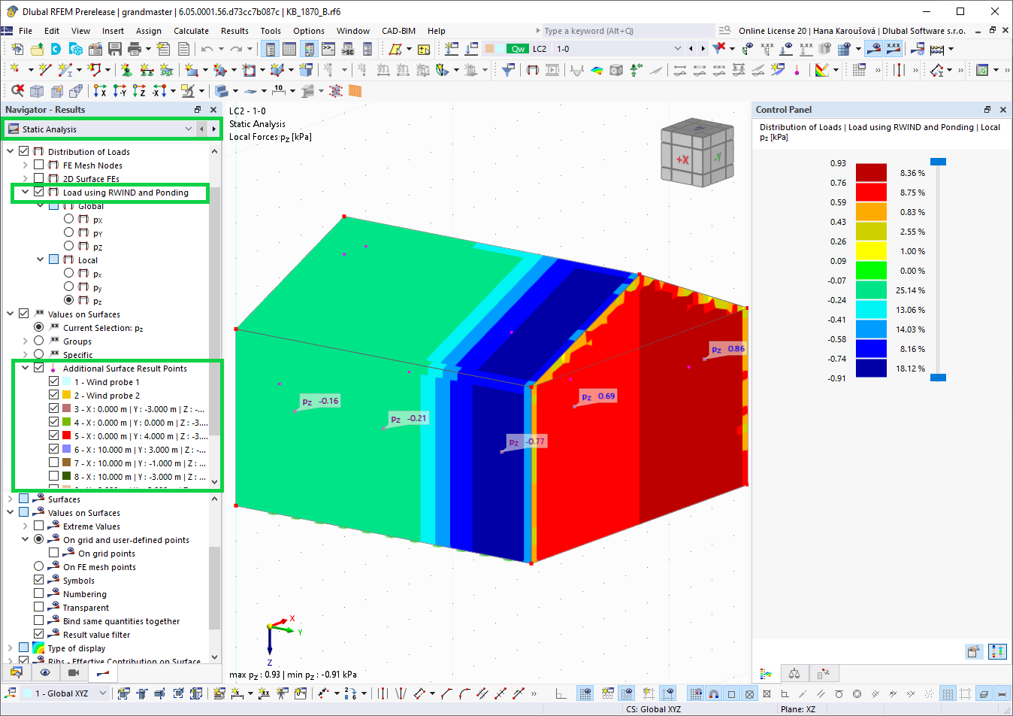Viewport: 1013px width, 716px height.
Task: Expand the Extreme Values node
Action: (25, 526)
